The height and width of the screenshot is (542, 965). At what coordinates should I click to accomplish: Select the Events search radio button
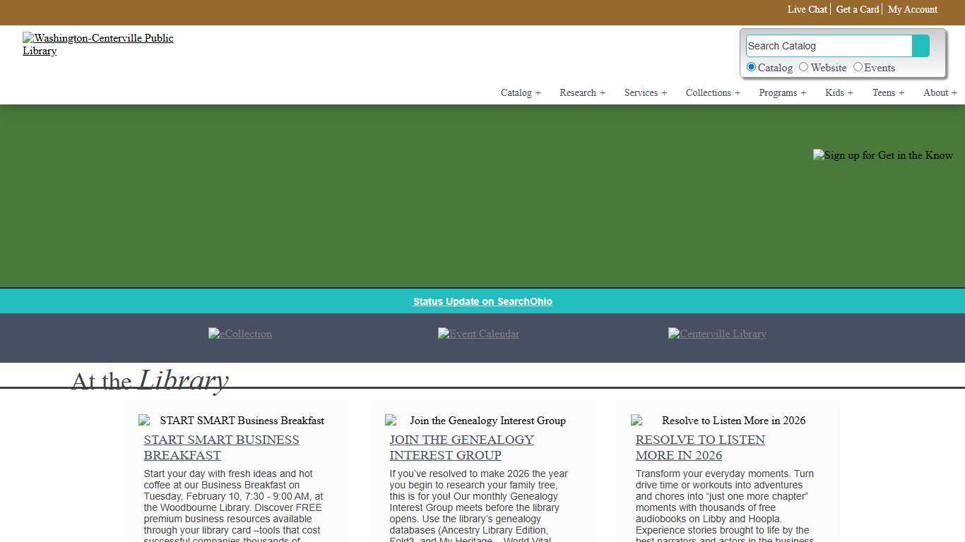pyautogui.click(x=858, y=67)
